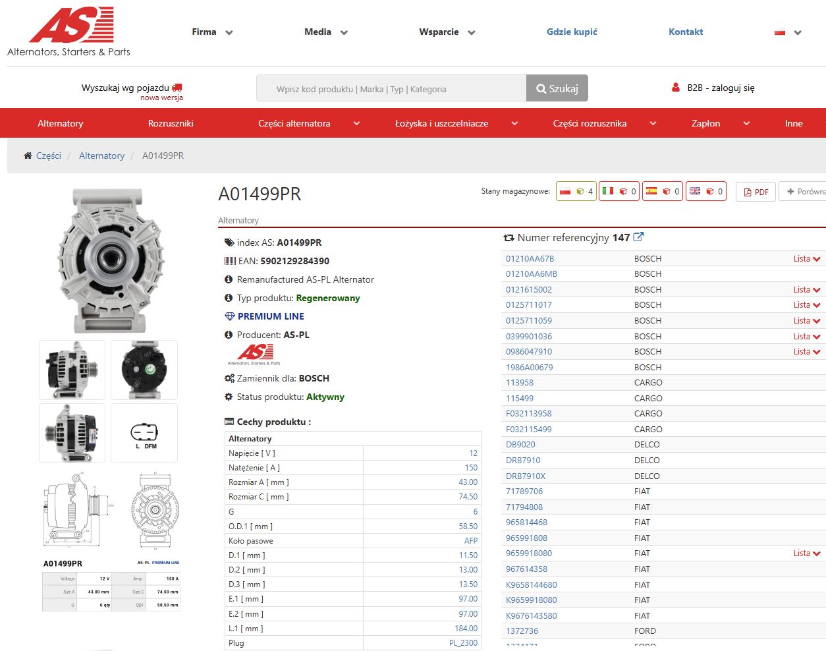Click the Szukaj search button
The height and width of the screenshot is (651, 826).
pos(557,88)
